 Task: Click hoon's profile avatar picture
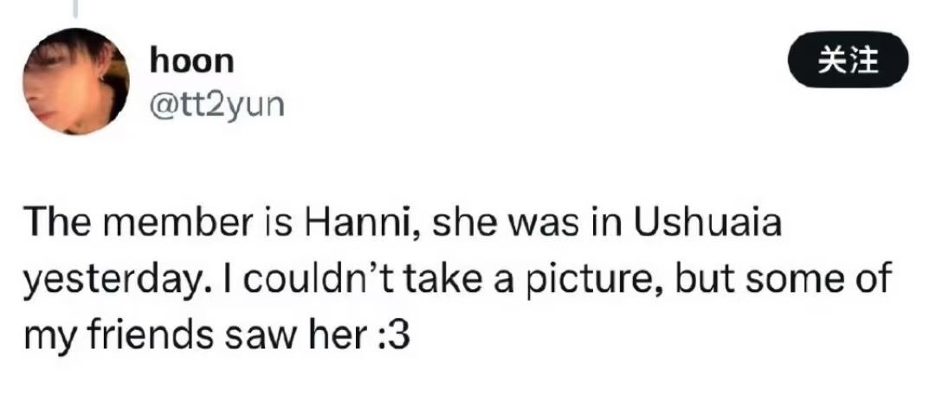click(x=74, y=82)
